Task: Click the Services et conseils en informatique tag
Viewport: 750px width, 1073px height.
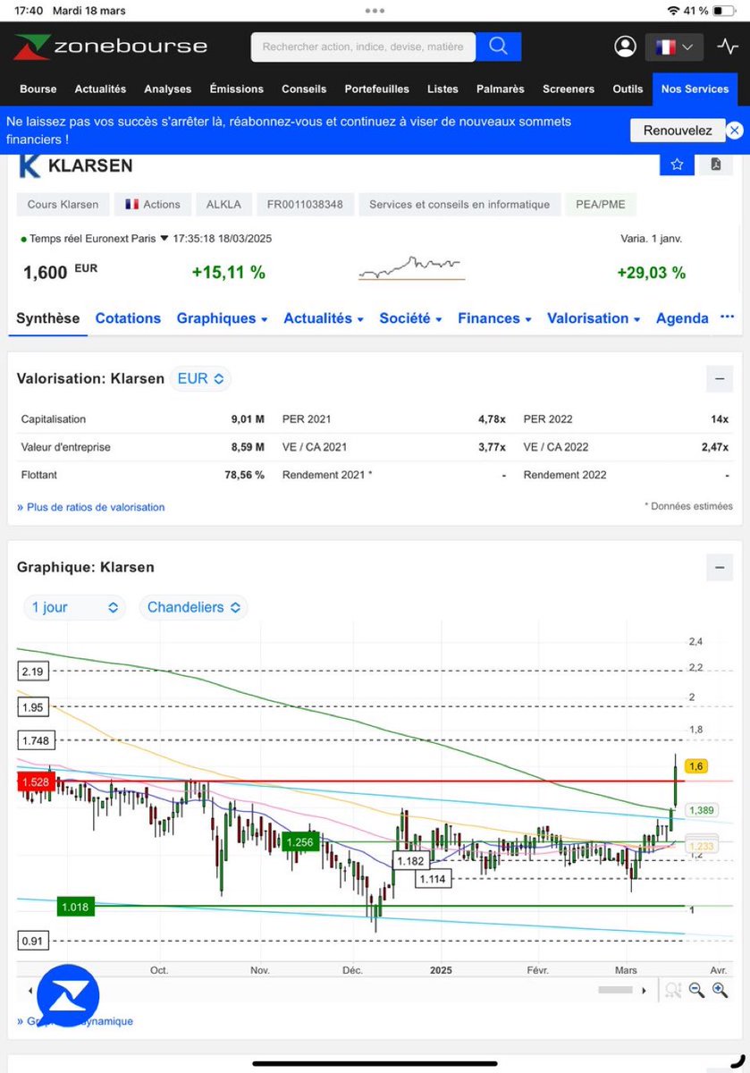Action: (459, 204)
